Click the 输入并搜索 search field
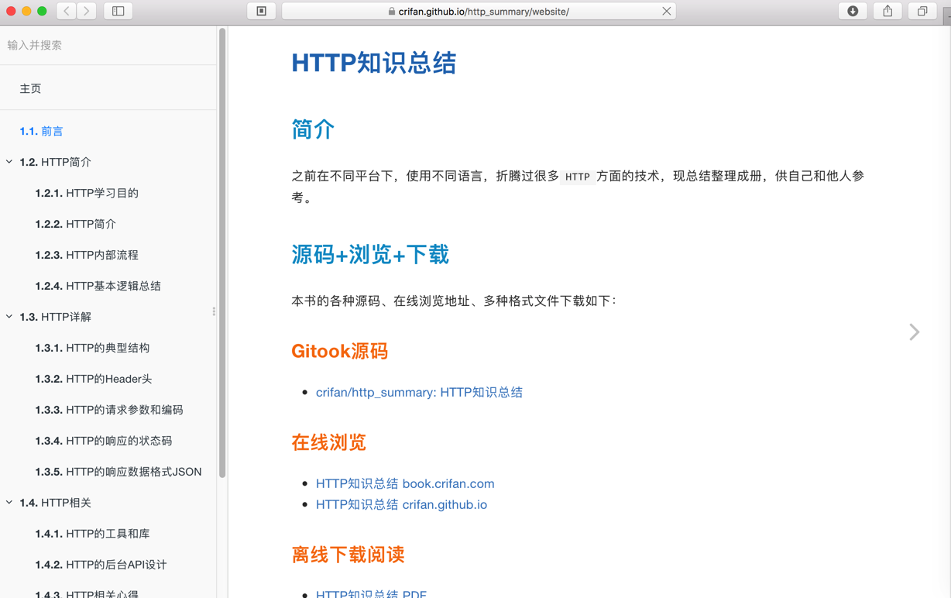The image size is (951, 598). [108, 45]
